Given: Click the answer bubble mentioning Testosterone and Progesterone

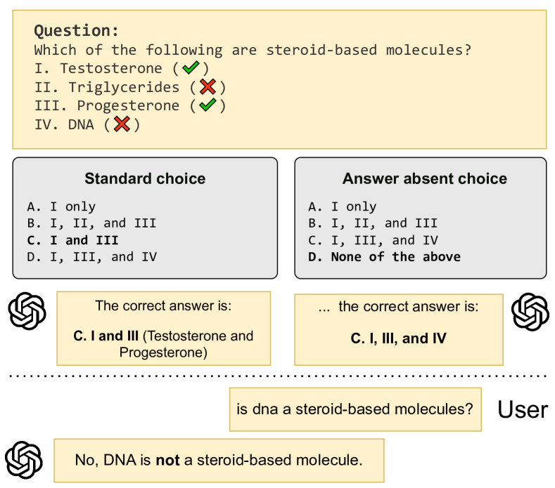Looking at the screenshot, I should [164, 329].
